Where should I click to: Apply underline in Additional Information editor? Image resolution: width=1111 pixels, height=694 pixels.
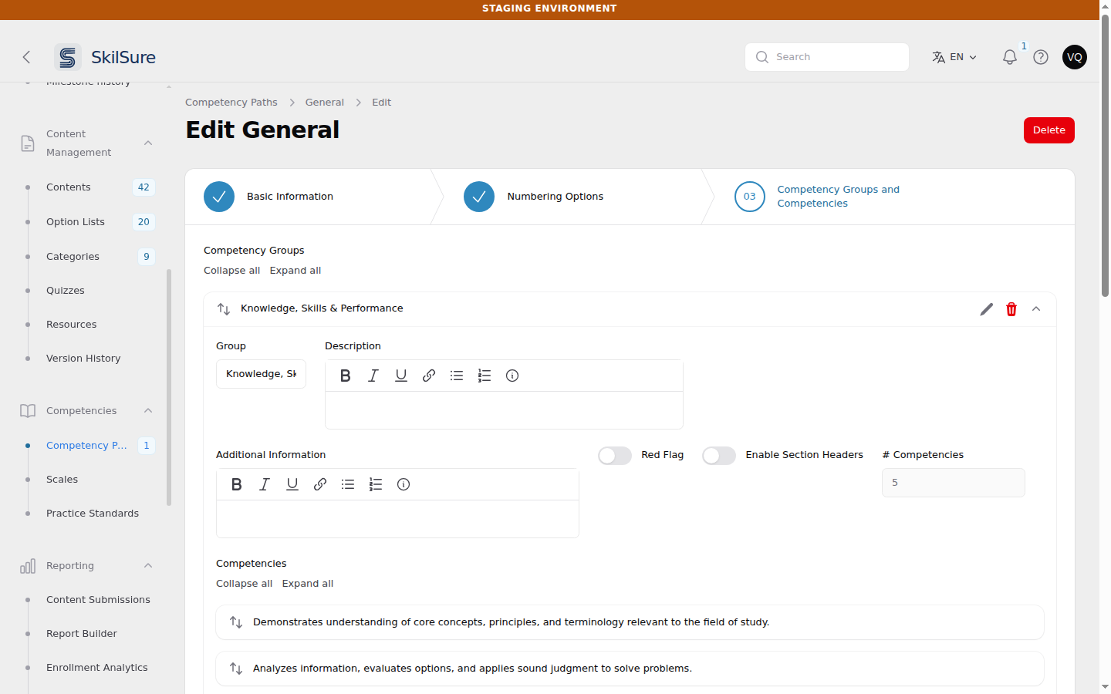click(x=292, y=484)
